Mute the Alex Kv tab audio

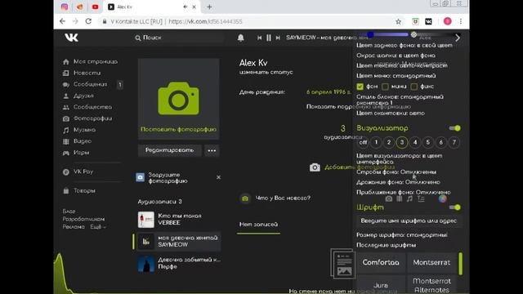point(186,7)
